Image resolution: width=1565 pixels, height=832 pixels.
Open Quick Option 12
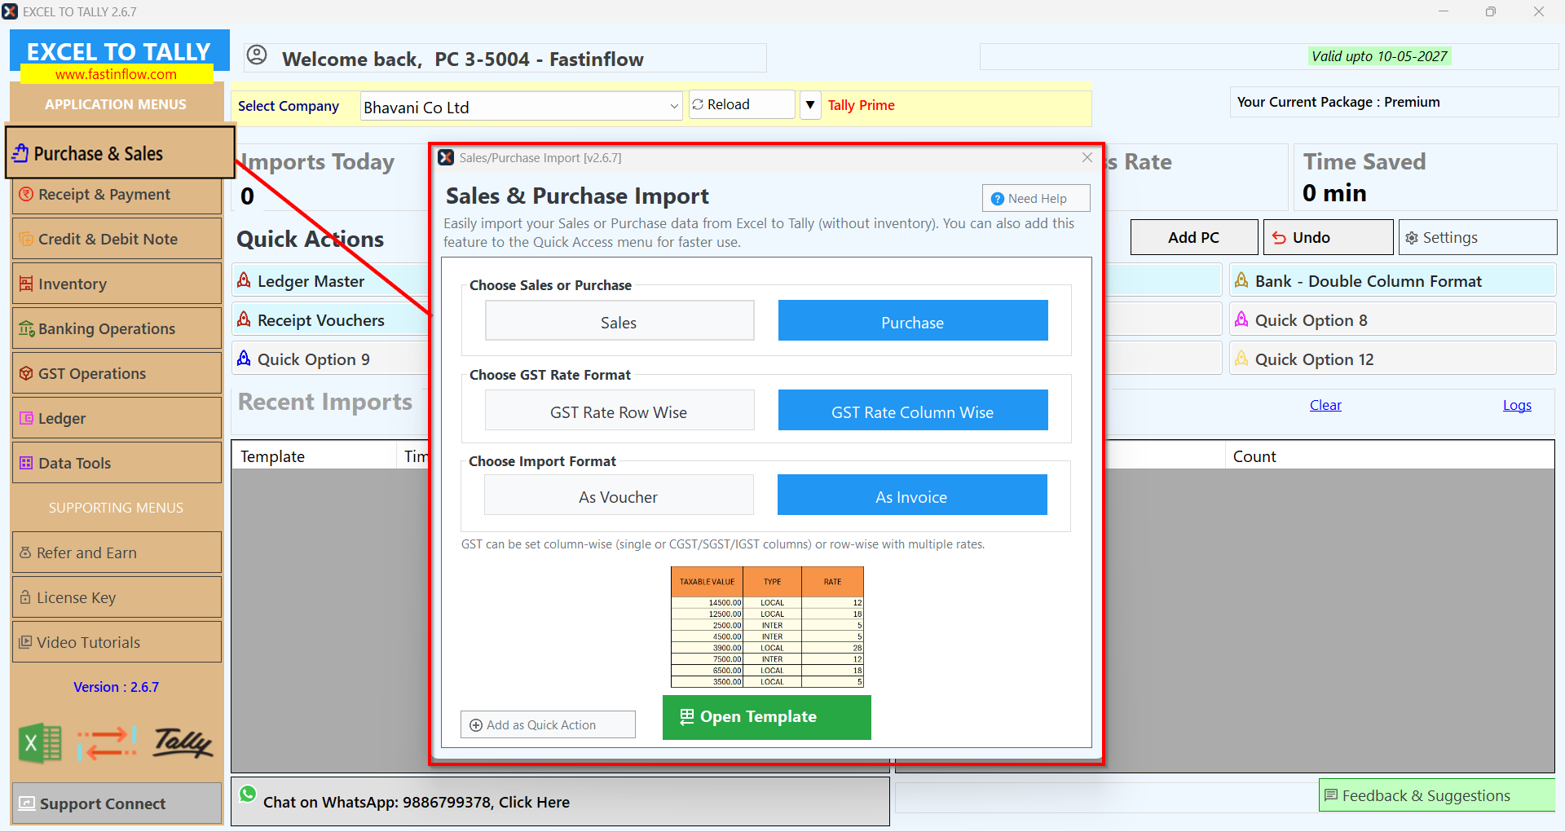1392,359
